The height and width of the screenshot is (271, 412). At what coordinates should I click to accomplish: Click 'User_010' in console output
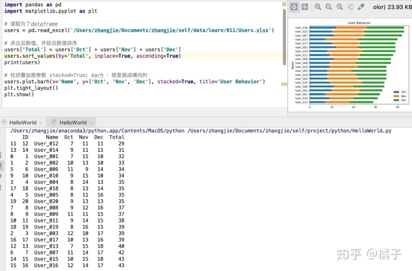pos(46,176)
